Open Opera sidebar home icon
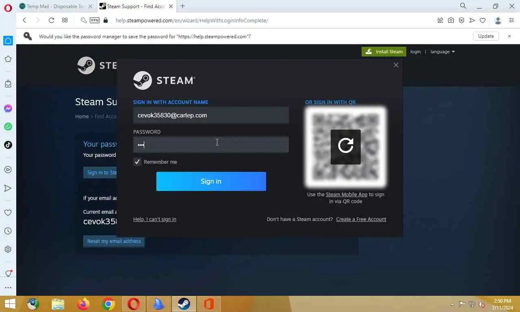Screen dimensions: 520x312 click(8, 41)
